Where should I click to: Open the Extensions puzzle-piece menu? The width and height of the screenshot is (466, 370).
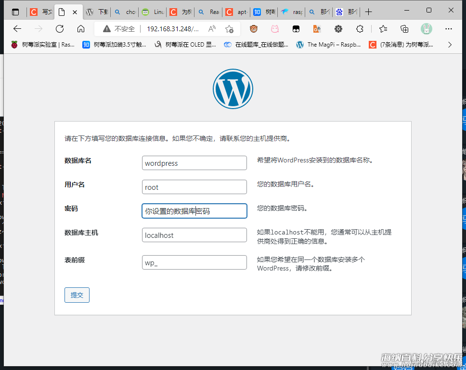tap(360, 29)
